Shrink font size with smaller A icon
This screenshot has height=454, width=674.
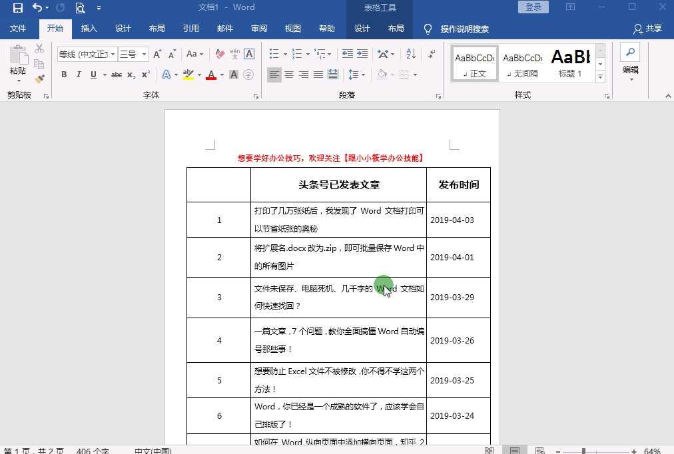pyautogui.click(x=172, y=54)
